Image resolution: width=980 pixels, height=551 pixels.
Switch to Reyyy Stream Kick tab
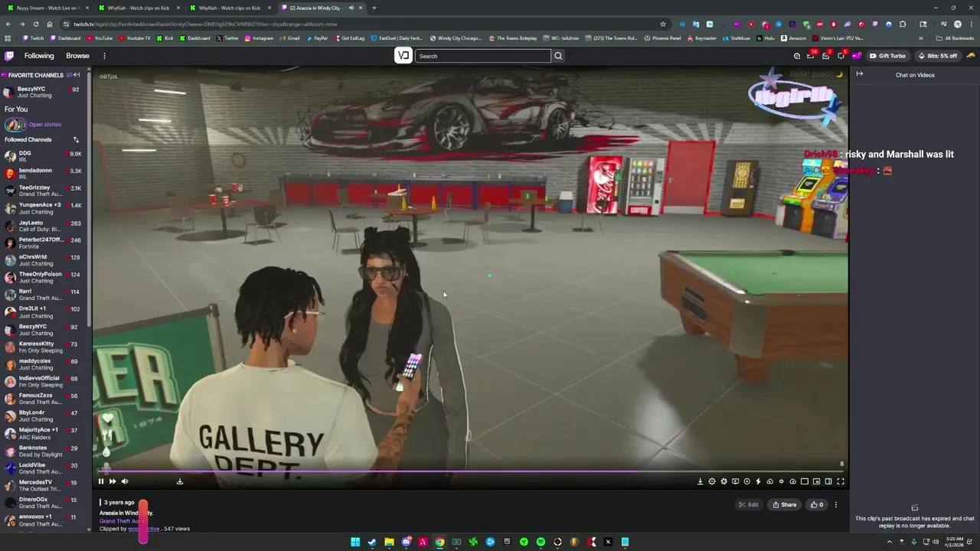pyautogui.click(x=46, y=8)
